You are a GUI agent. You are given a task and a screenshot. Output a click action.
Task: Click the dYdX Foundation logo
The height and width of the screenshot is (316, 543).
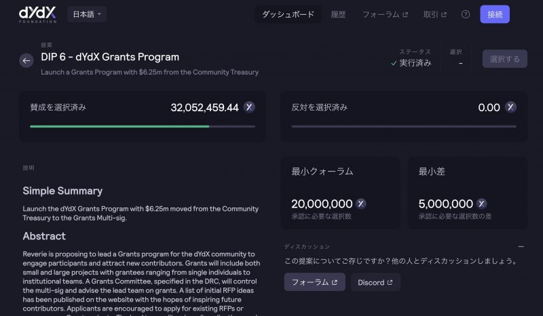(37, 14)
